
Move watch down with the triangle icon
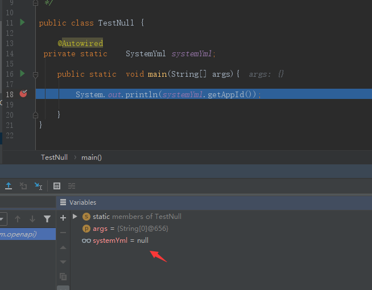(63, 262)
